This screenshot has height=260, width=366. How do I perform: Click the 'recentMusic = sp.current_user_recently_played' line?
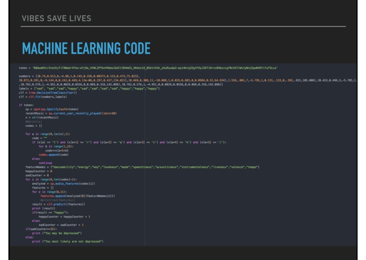pos(71,114)
